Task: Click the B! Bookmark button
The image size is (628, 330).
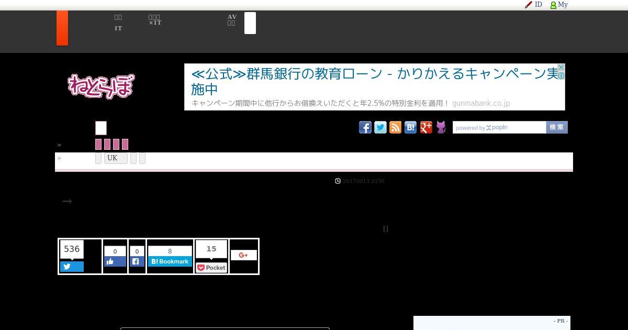Action: [x=170, y=261]
